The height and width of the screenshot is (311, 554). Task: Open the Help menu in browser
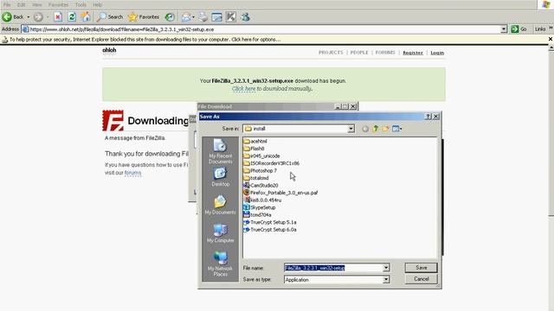tap(97, 4)
